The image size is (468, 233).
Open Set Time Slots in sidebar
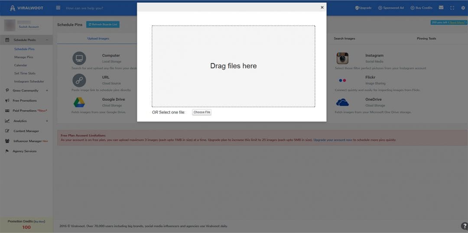point(25,73)
